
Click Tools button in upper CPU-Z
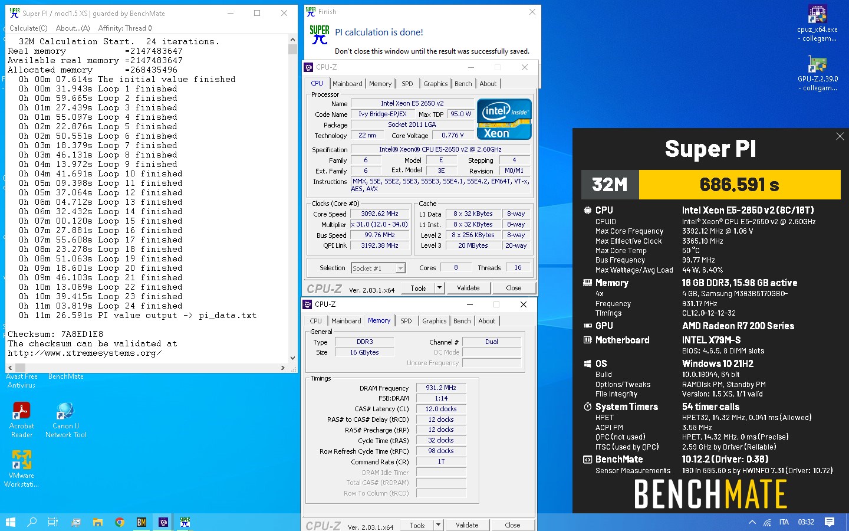pos(418,288)
